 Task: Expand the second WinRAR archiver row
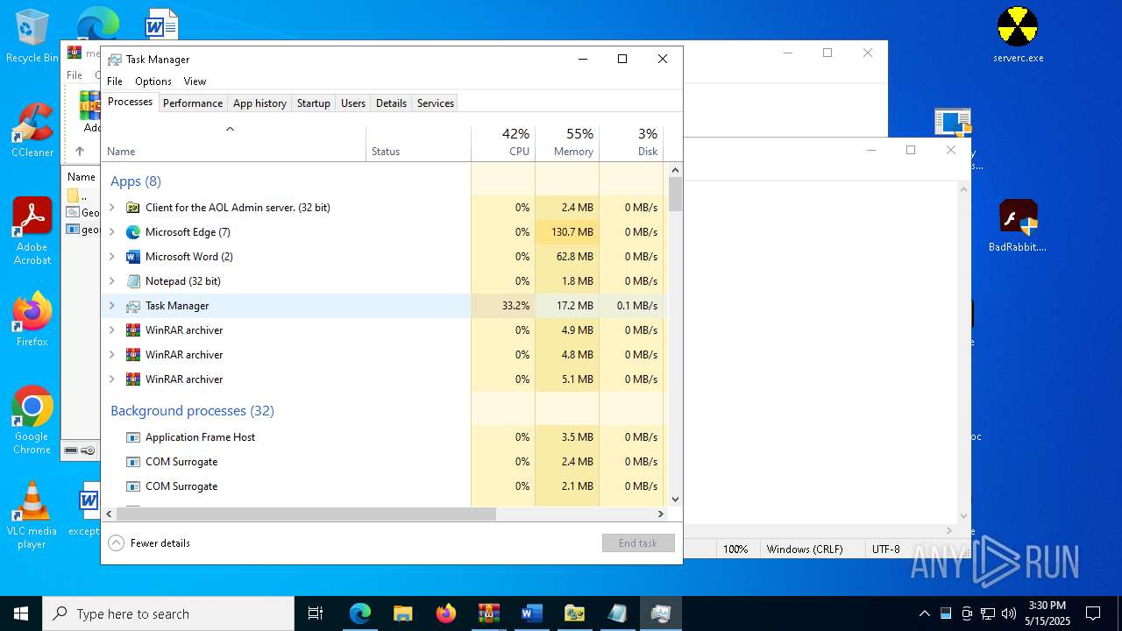[111, 355]
